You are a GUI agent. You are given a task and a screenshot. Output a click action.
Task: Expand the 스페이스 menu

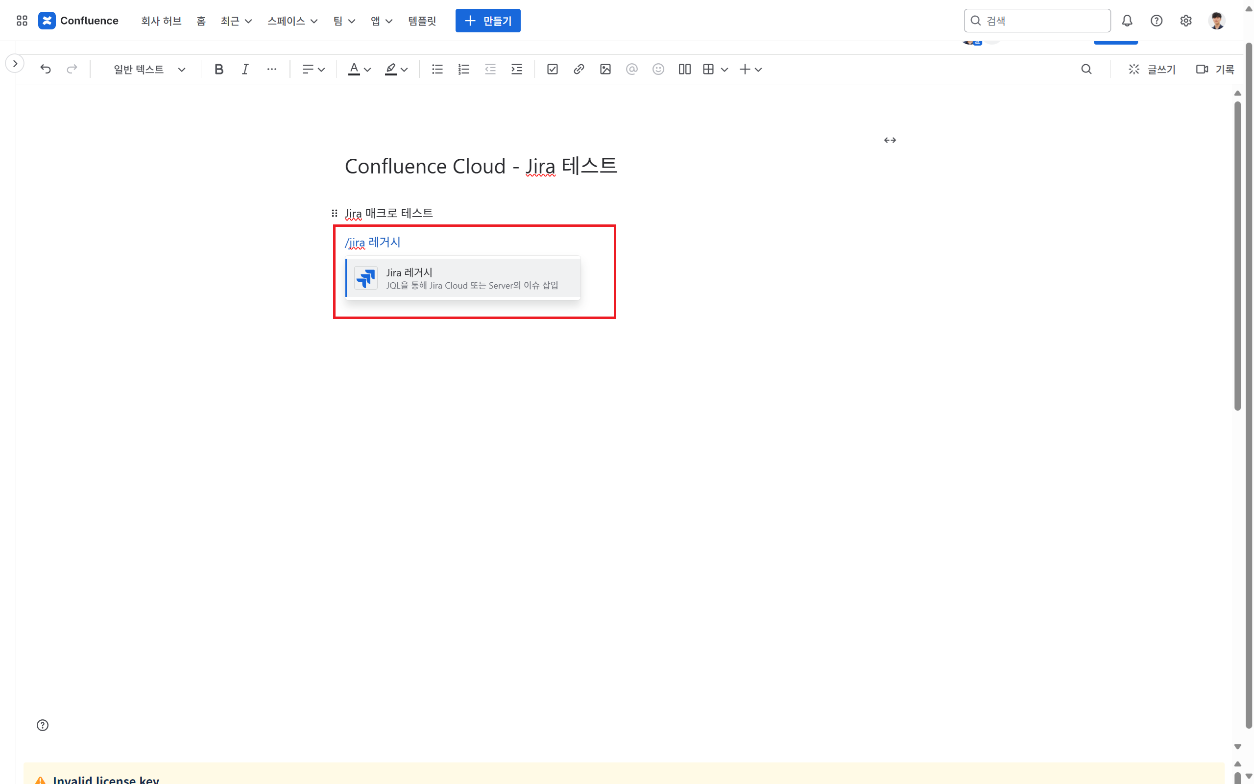[x=292, y=21]
